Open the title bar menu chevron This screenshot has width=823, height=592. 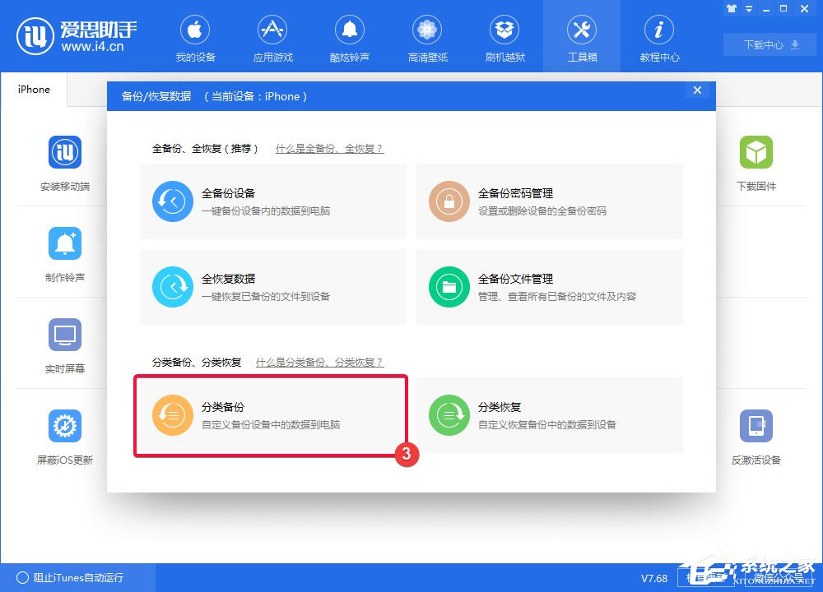click(x=747, y=8)
